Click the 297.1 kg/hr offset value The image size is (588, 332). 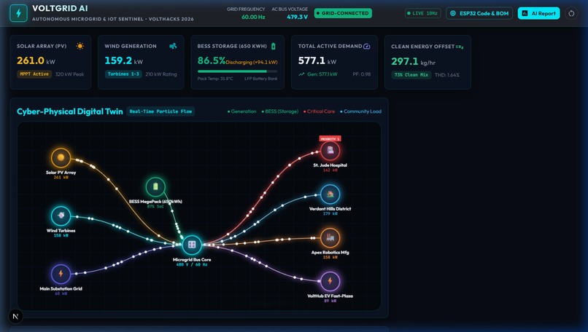[413, 61]
